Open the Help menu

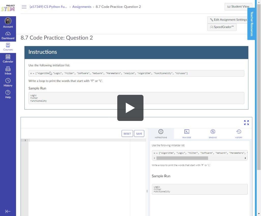point(8,94)
